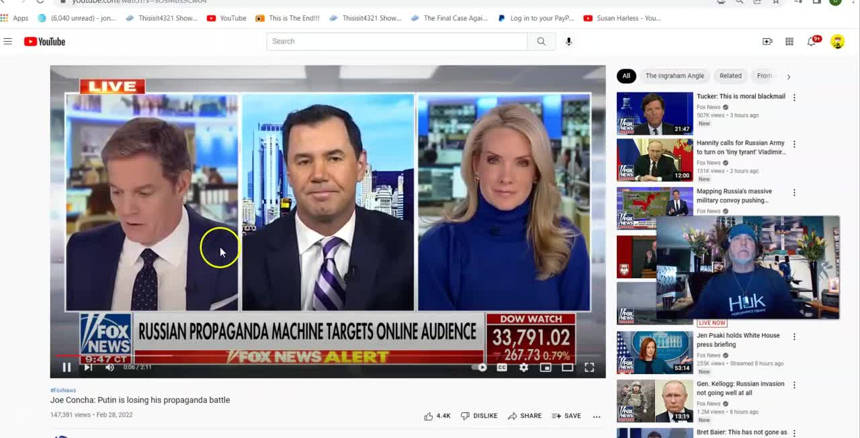
Task: Open the notifications bell
Action: click(x=812, y=42)
